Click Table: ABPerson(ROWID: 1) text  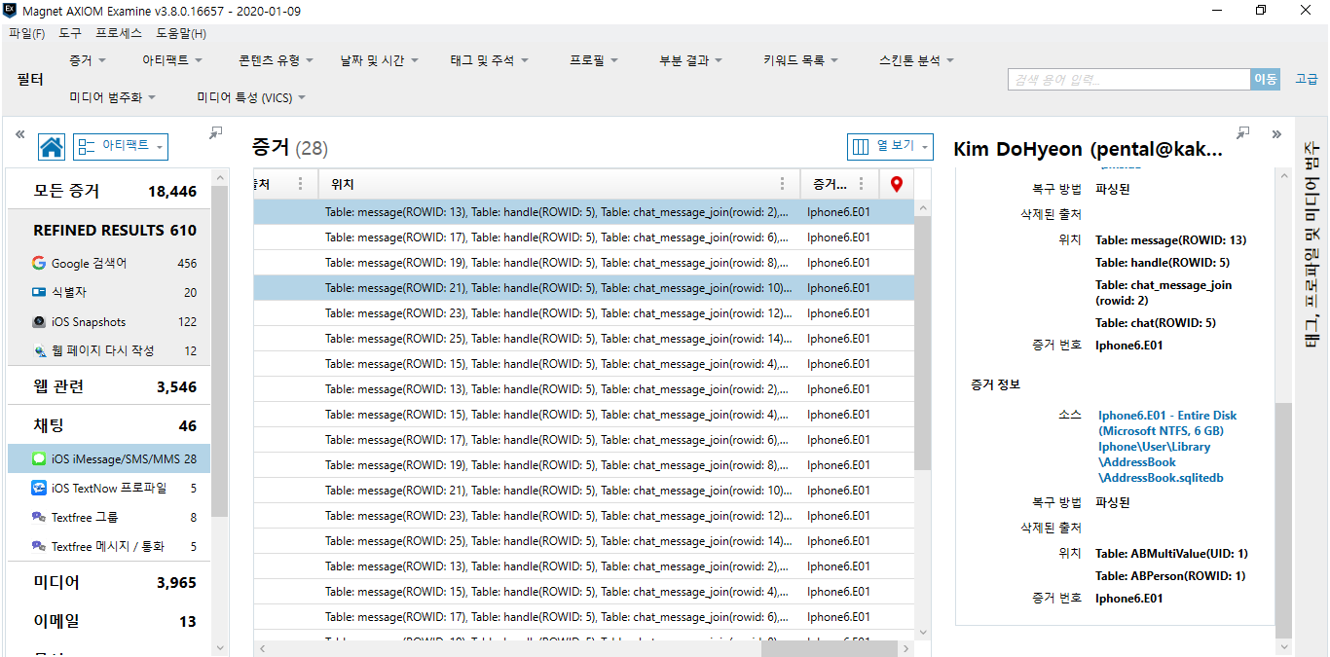pos(1170,576)
